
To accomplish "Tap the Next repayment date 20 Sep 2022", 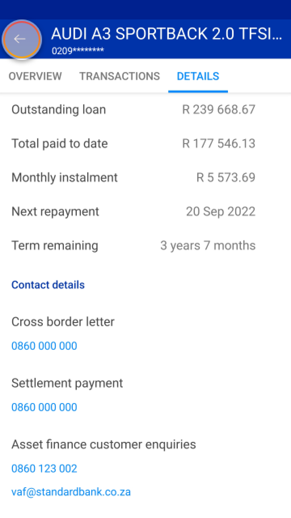I will [x=221, y=212].
